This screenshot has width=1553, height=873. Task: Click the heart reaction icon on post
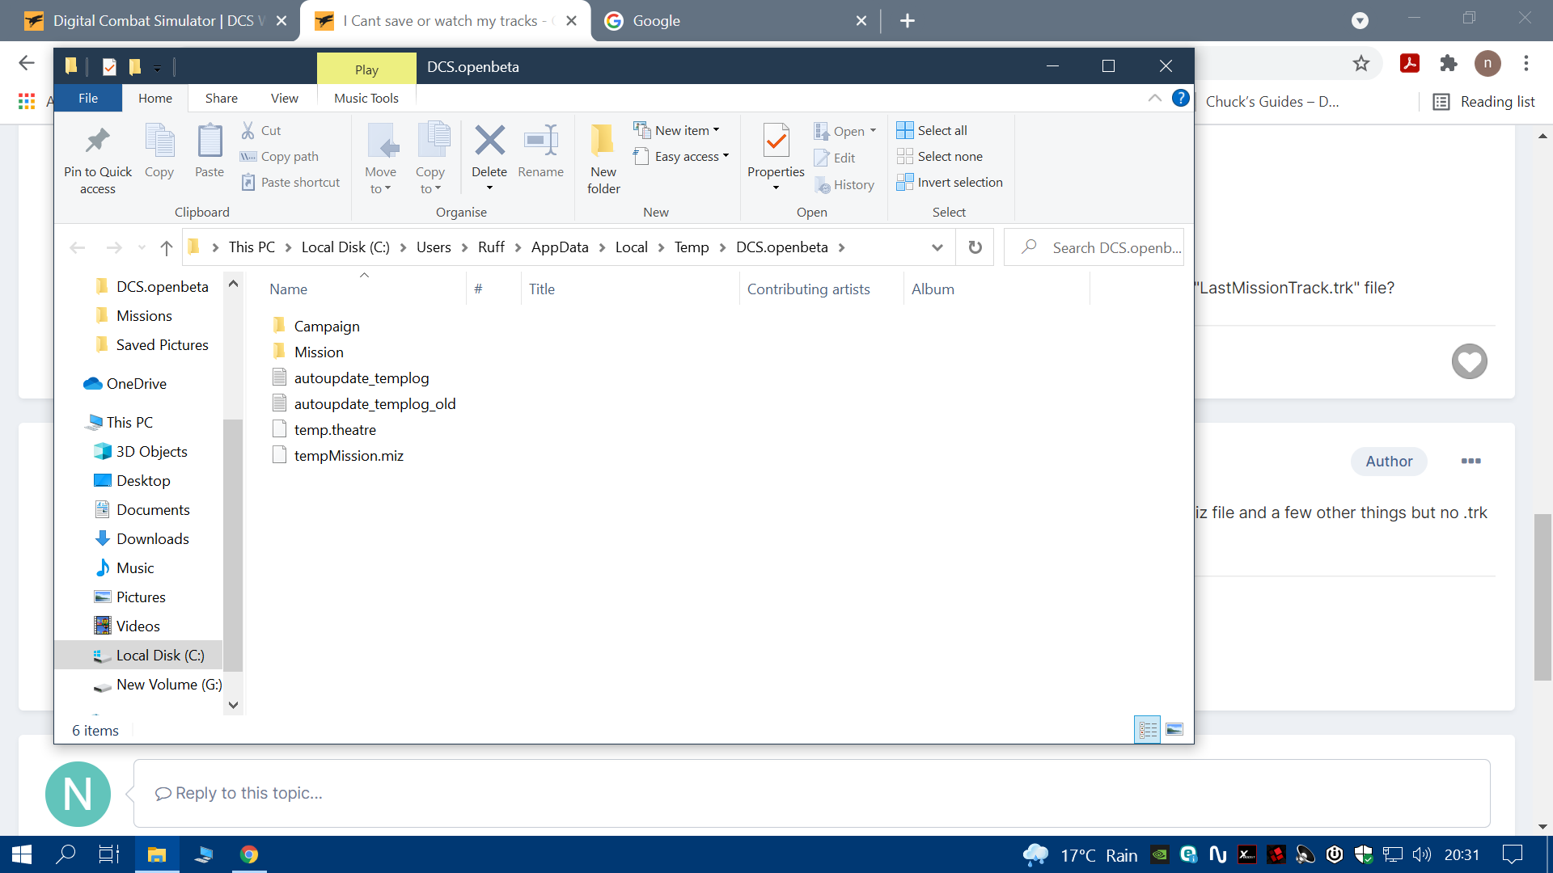coord(1469,361)
